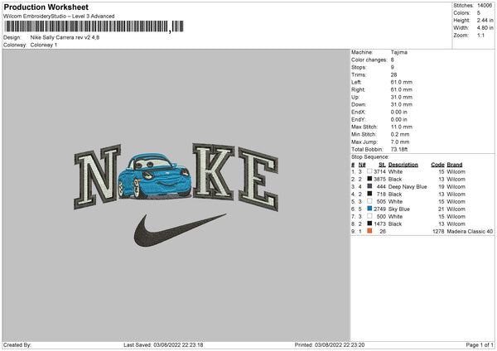497x351 pixels.
Task: Click the barcode at the worksheet header
Action: (x=94, y=26)
